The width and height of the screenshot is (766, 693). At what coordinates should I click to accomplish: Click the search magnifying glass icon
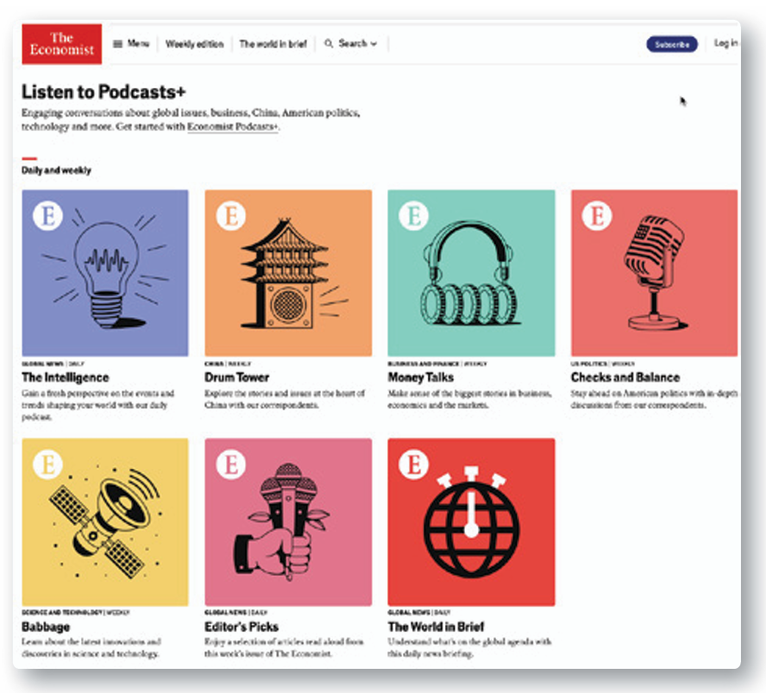(329, 44)
